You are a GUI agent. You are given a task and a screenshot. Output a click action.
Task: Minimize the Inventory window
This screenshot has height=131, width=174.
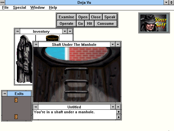[x=65, y=31]
